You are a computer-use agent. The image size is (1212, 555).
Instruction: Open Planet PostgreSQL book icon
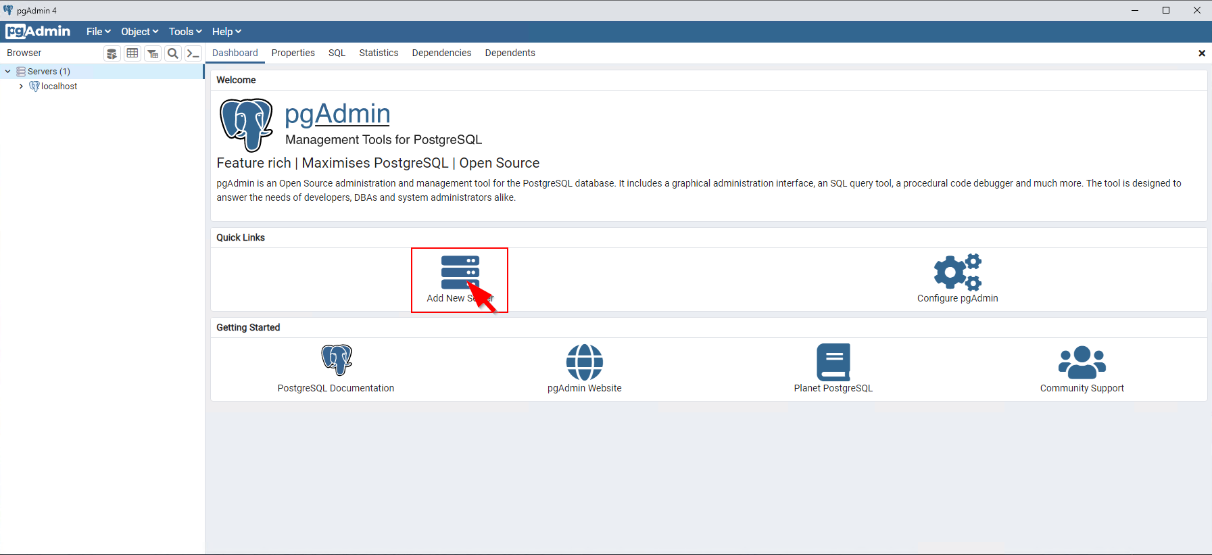click(833, 362)
